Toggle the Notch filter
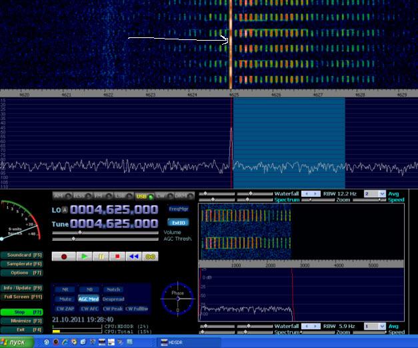 pyautogui.click(x=113, y=289)
